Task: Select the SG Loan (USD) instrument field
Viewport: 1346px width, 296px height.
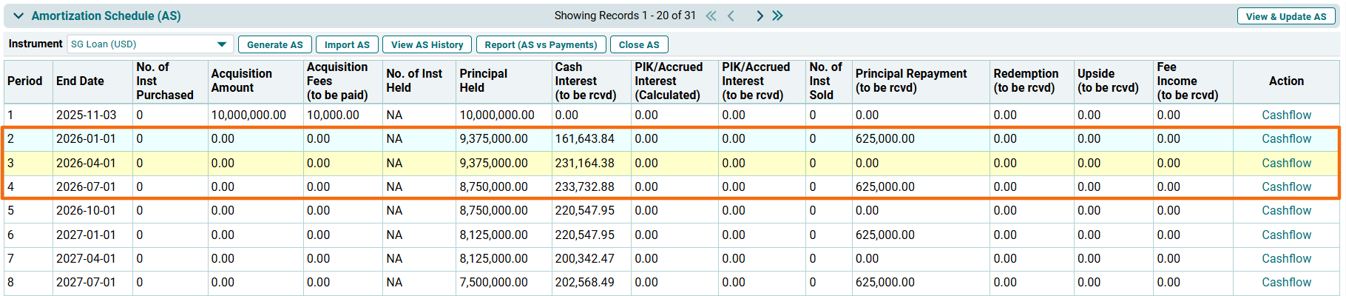Action: coord(142,44)
